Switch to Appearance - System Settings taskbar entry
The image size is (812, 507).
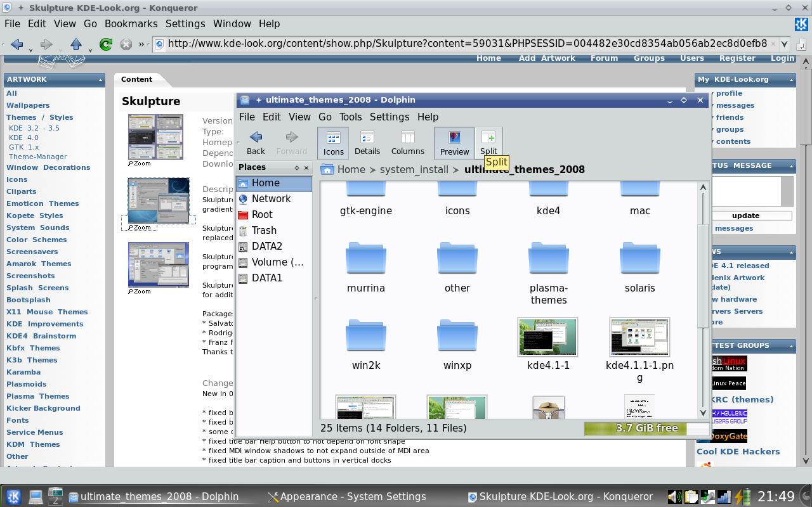[347, 496]
